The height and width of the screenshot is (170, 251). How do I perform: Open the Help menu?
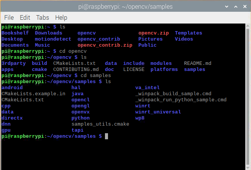click(61, 17)
